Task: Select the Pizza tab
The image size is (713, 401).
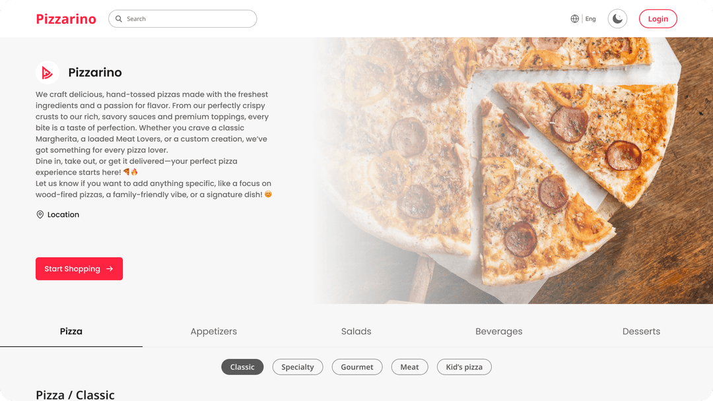Action: 71,332
